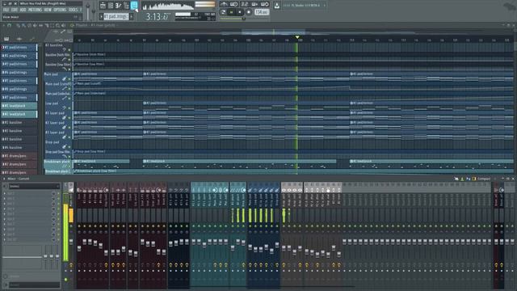Click the View playlist toolbar icon
This screenshot has width=517, height=291.
[x=103, y=6]
